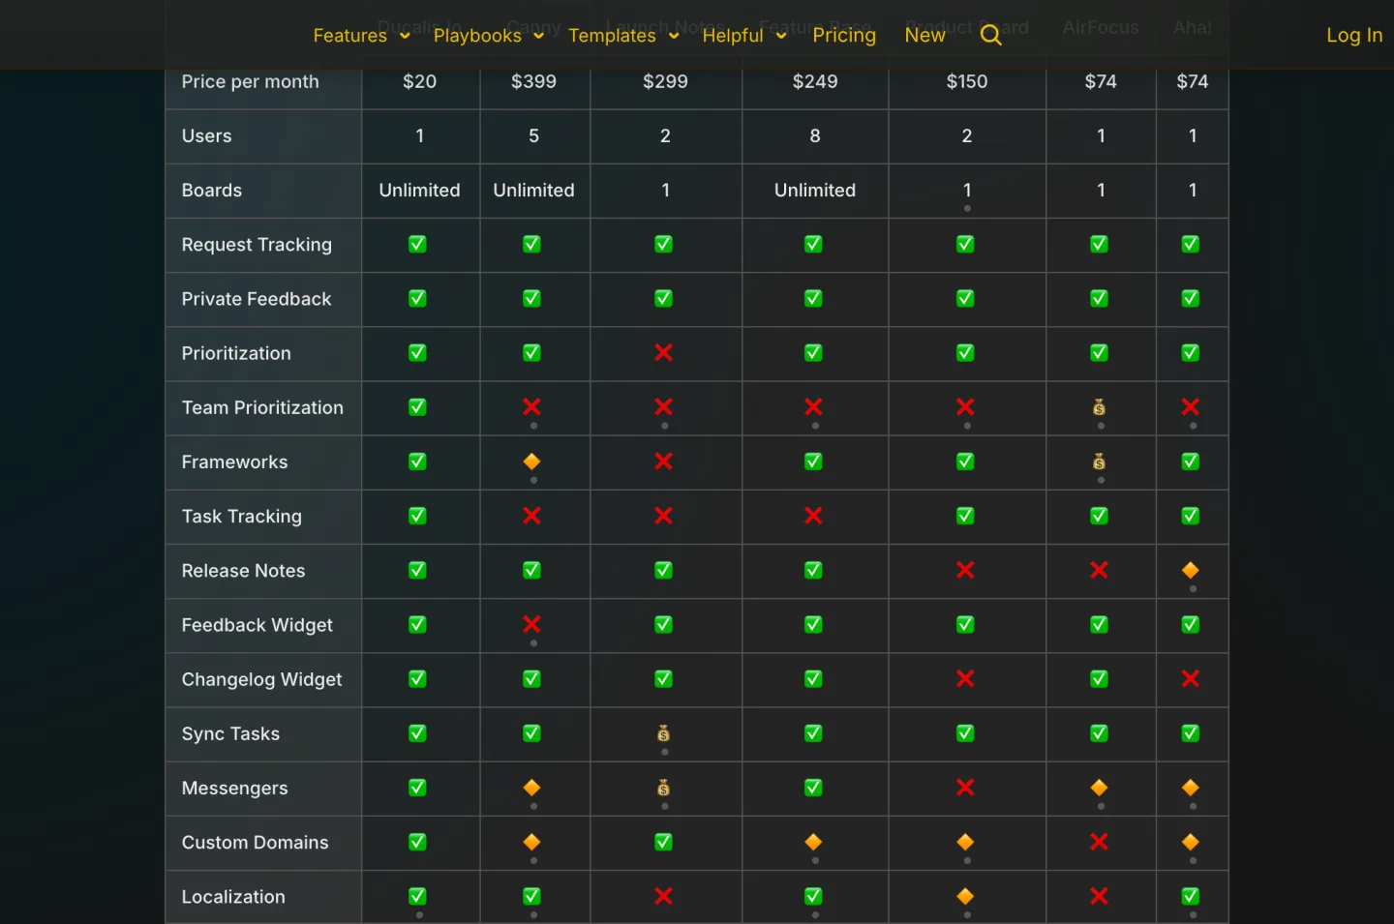Click red X for Changelog Widget, $150 column
The image size is (1394, 924).
965,679
